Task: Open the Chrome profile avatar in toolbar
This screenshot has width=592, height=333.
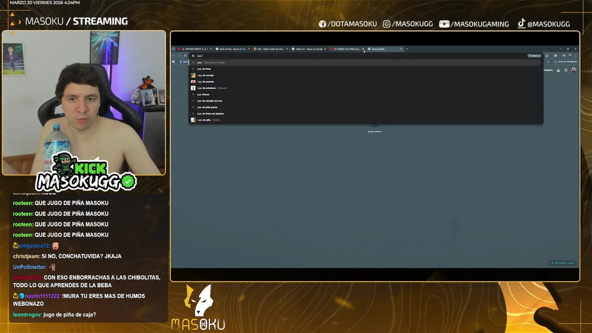Action: tap(570, 55)
